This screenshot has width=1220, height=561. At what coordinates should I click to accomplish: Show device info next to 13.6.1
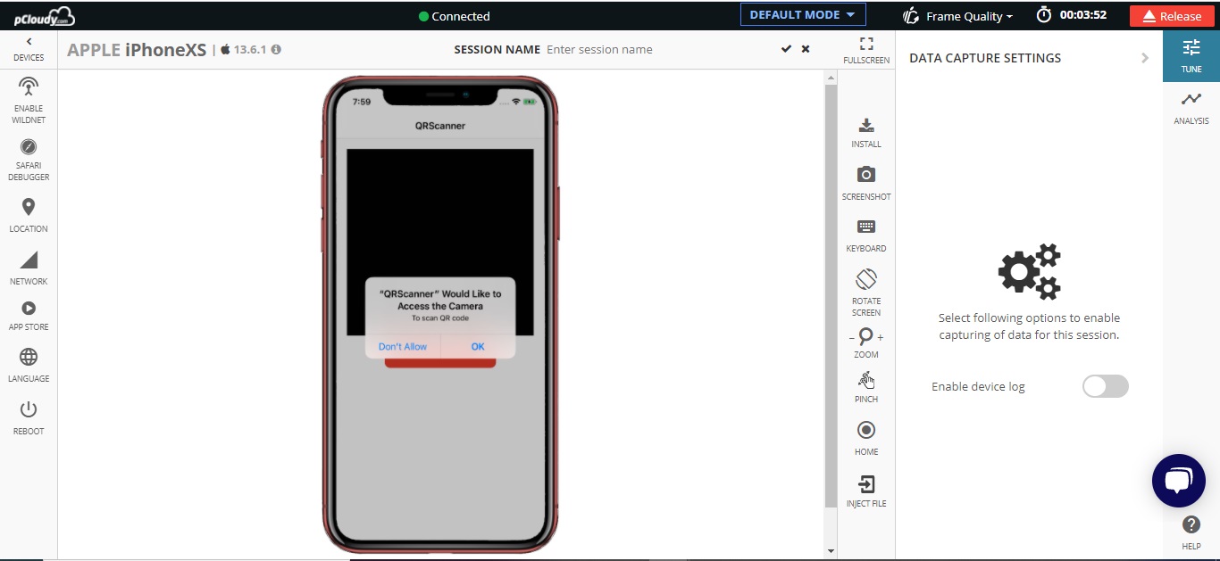(276, 50)
